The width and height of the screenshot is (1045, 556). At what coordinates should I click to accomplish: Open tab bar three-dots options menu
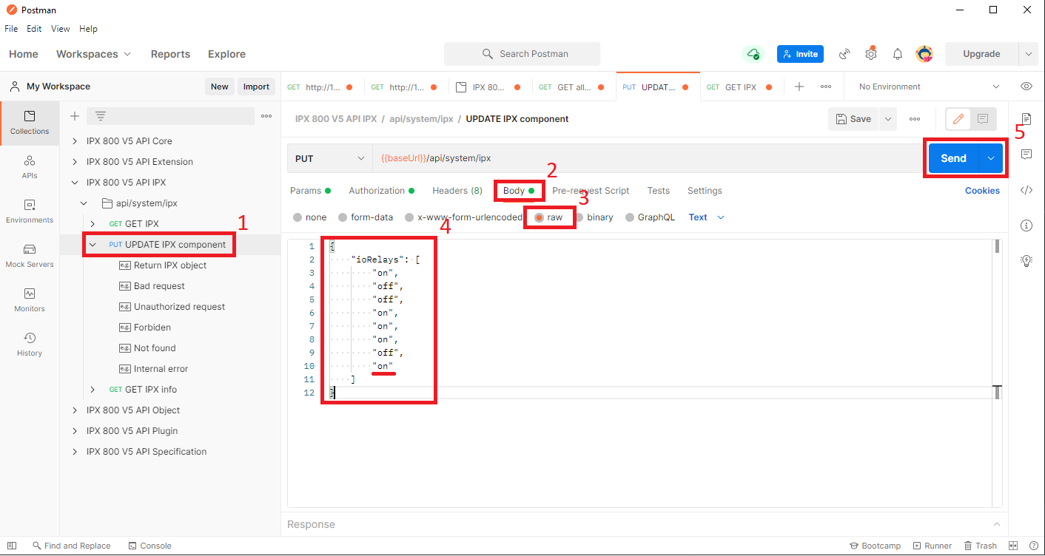(826, 87)
